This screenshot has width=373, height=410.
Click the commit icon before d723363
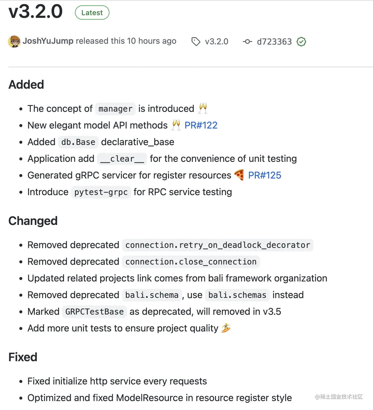coord(247,42)
